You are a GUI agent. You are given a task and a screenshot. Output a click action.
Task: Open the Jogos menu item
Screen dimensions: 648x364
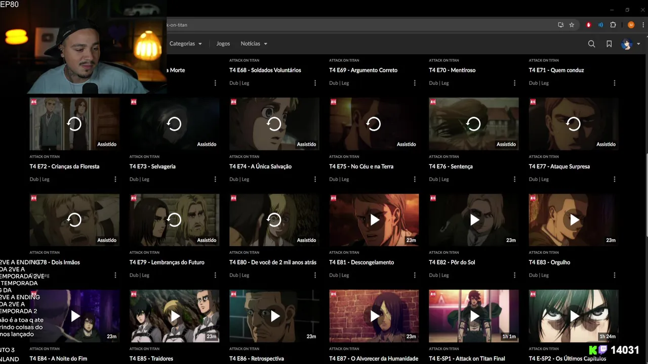(x=223, y=43)
